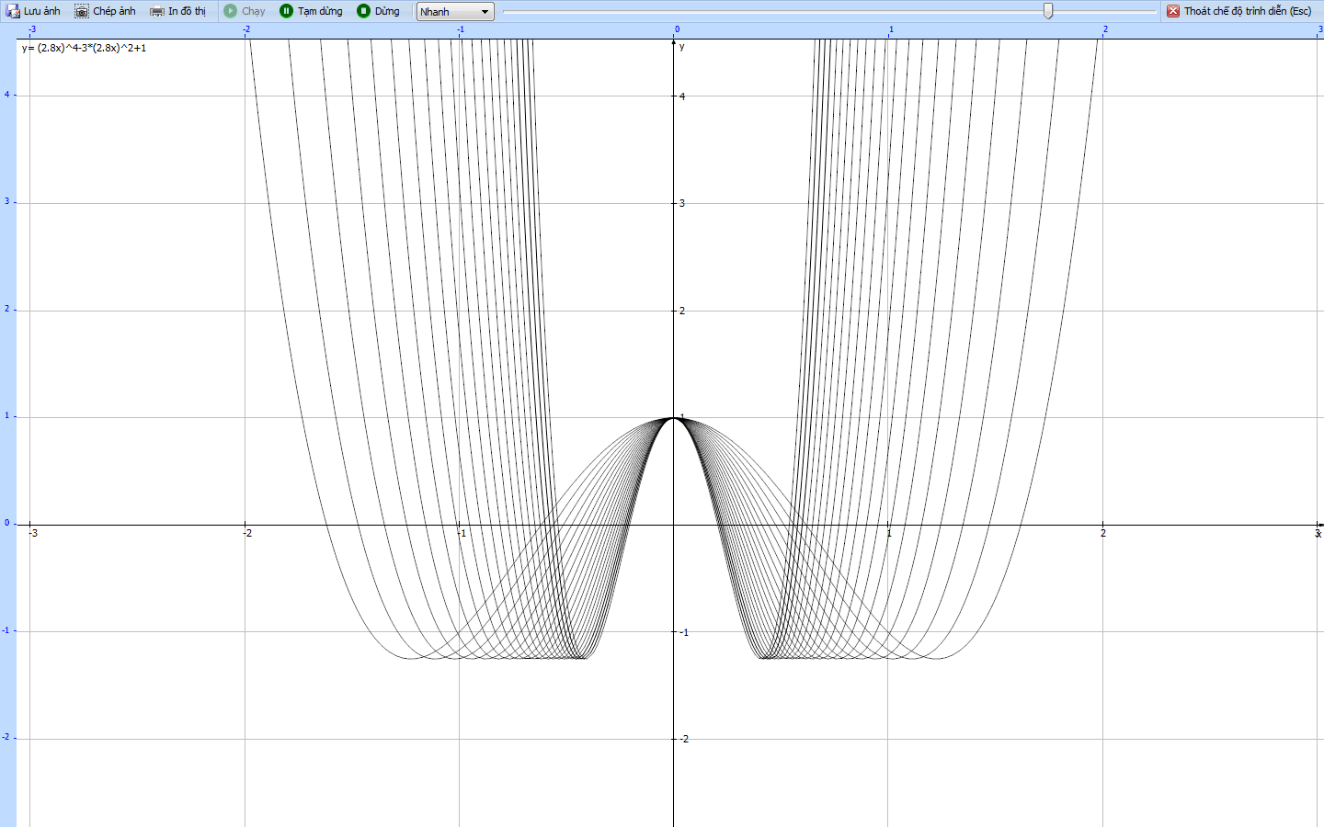The image size is (1324, 827).
Task: Stop animation with the Dừng icon
Action: pyautogui.click(x=364, y=11)
